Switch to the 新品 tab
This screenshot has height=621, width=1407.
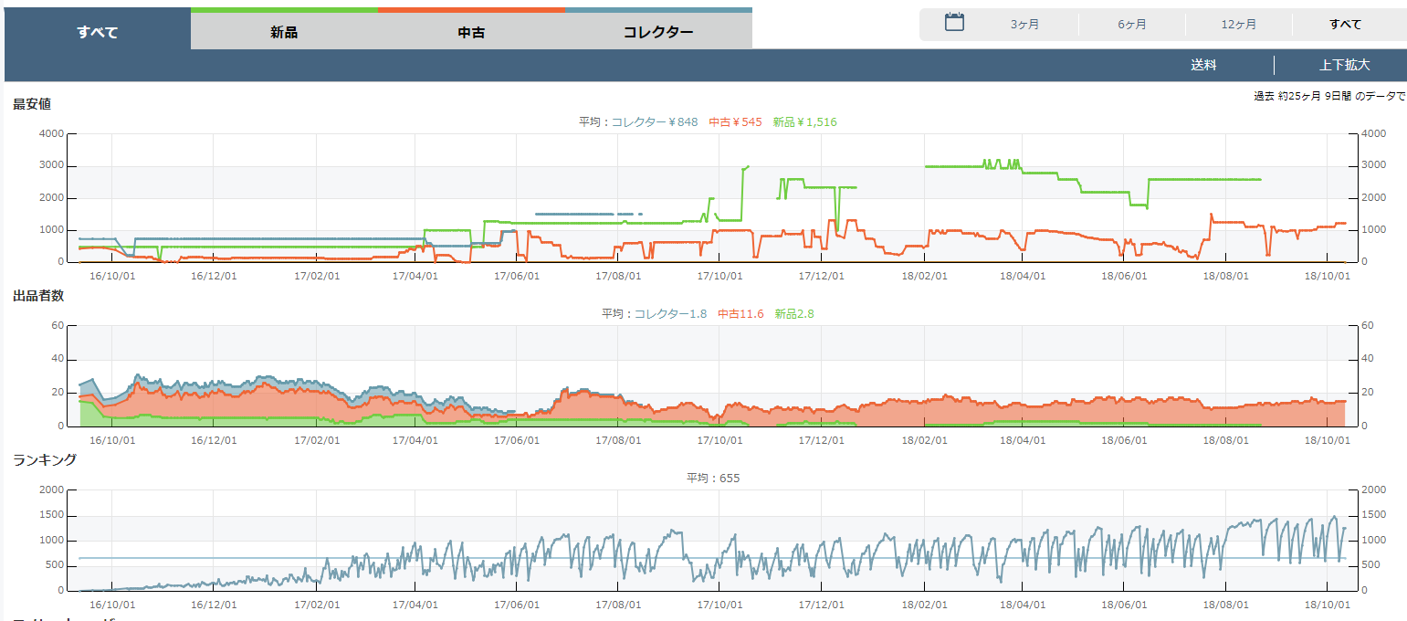pyautogui.click(x=284, y=32)
